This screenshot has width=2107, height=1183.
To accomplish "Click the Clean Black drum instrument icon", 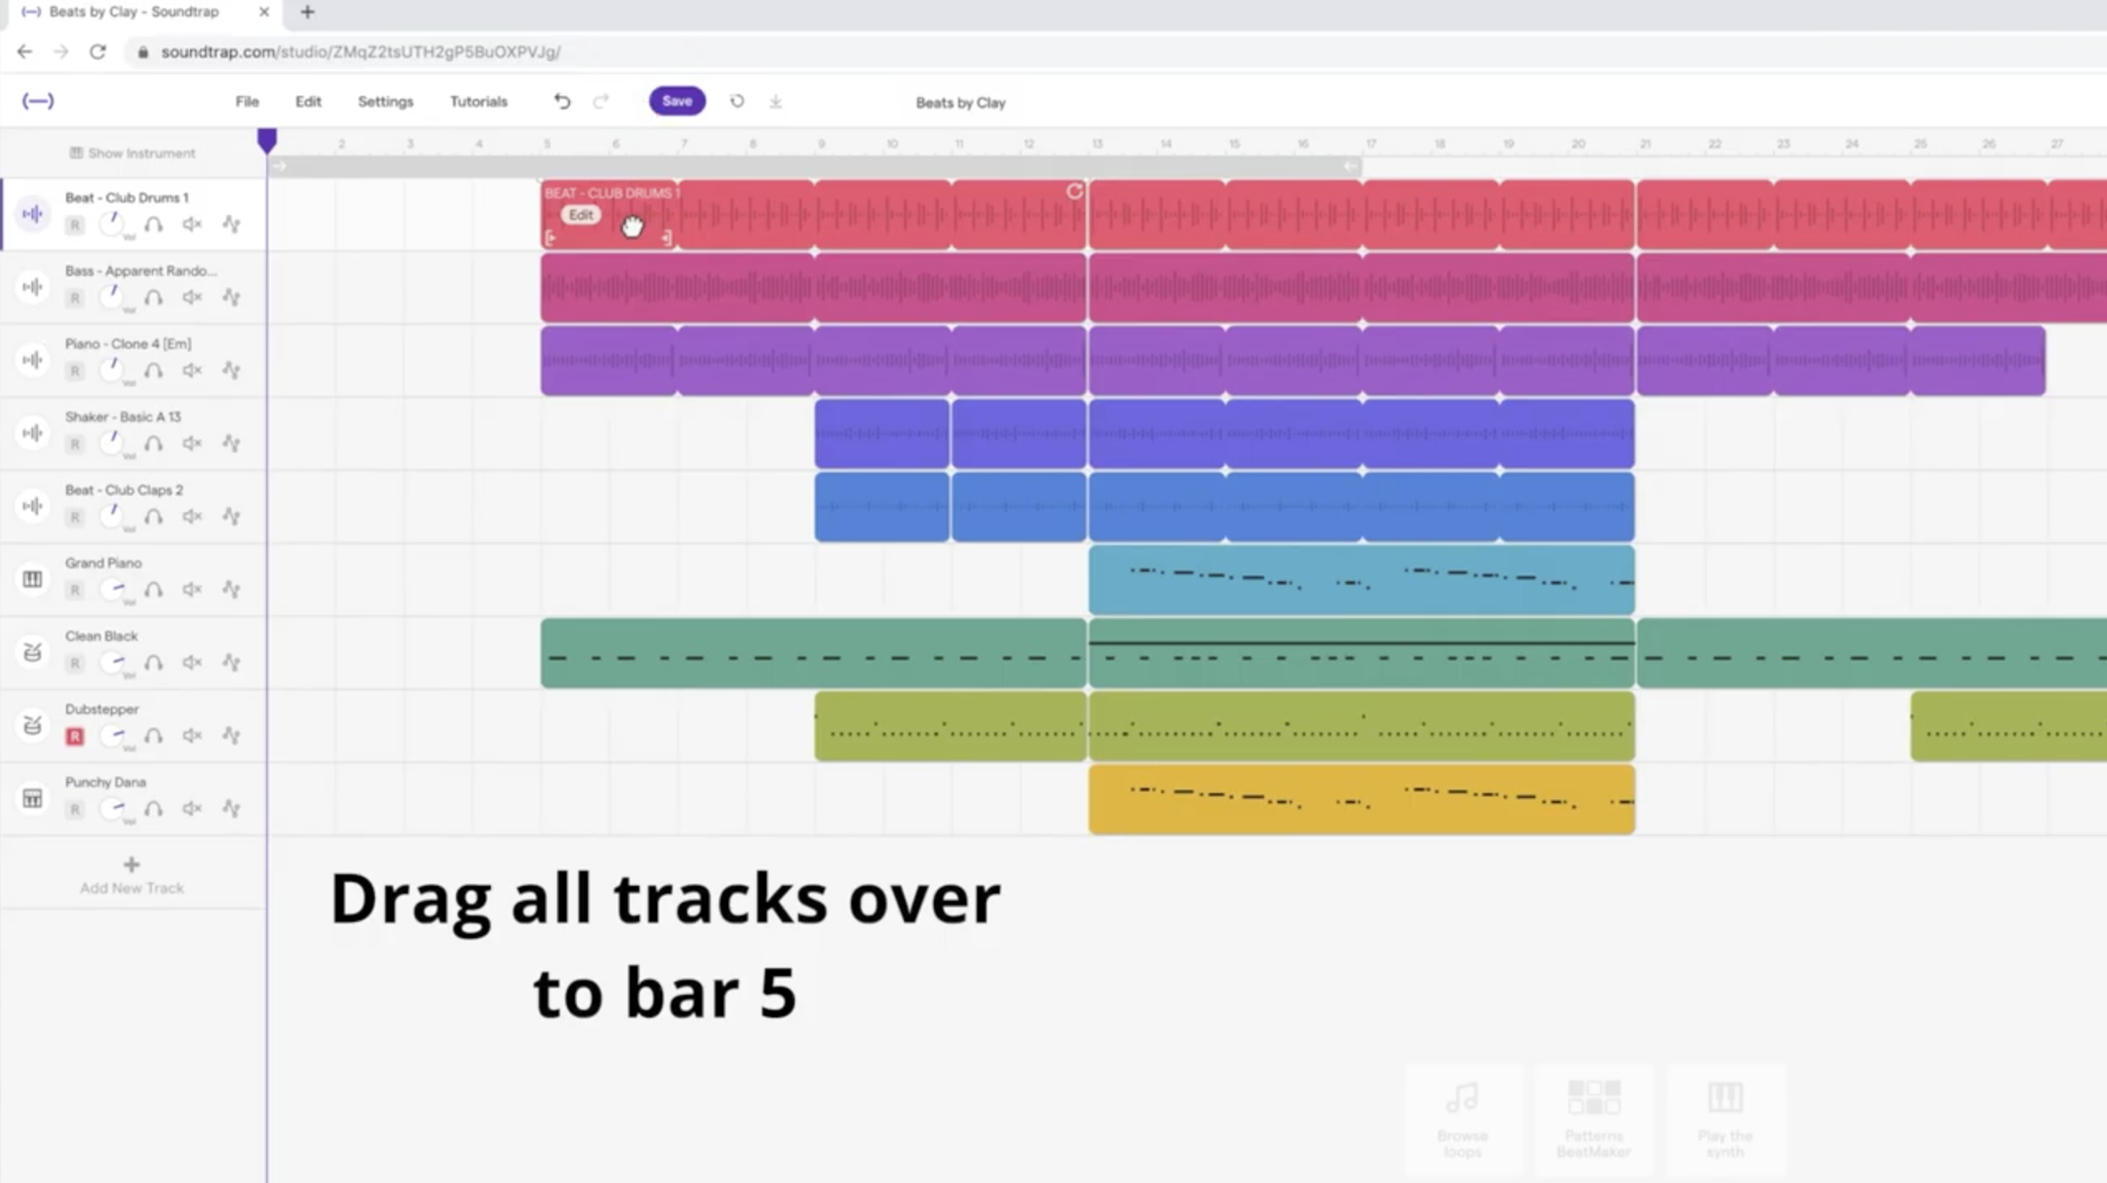I will point(32,652).
